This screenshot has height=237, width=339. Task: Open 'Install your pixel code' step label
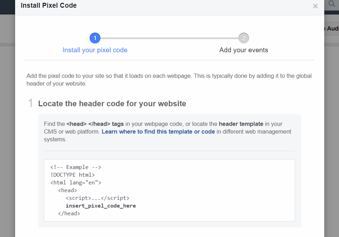95,50
